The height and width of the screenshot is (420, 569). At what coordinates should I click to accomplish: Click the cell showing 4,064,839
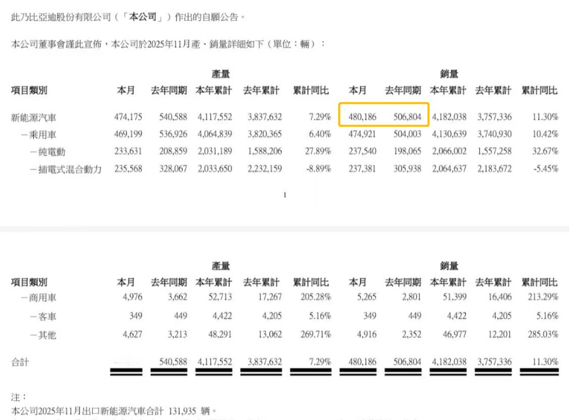[x=214, y=134]
